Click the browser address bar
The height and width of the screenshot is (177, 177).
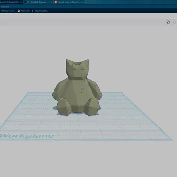(88, 7)
